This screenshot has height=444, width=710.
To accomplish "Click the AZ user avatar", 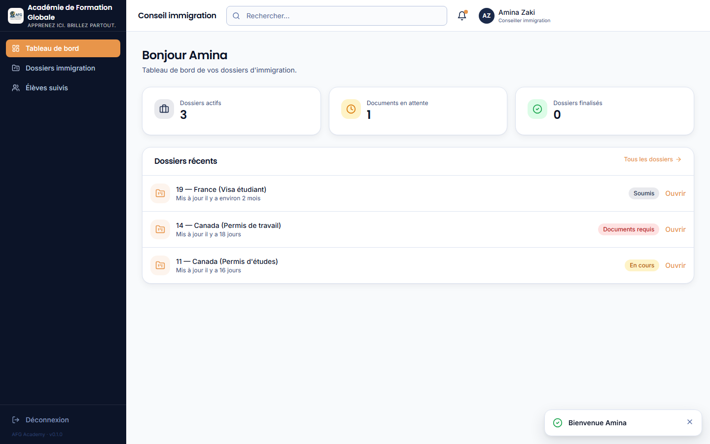I will coord(487,16).
